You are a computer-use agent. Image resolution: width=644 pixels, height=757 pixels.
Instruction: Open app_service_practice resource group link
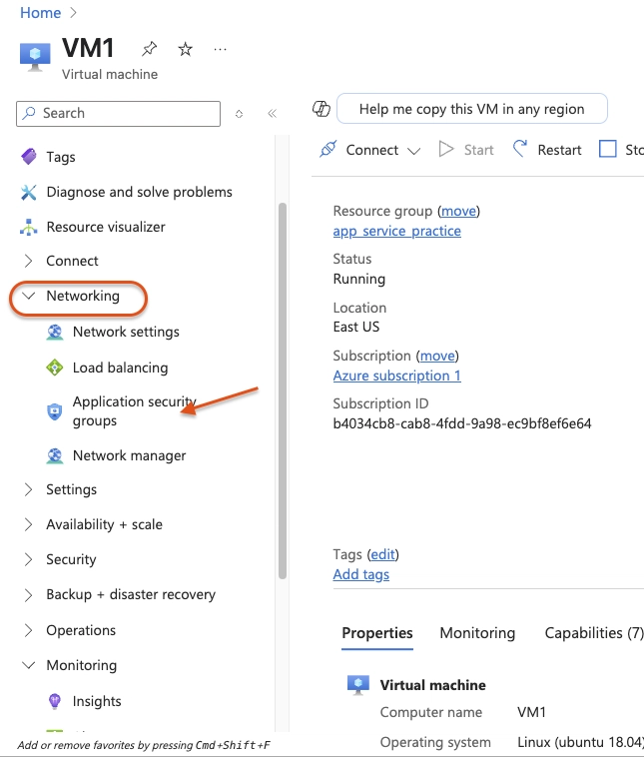point(396,232)
